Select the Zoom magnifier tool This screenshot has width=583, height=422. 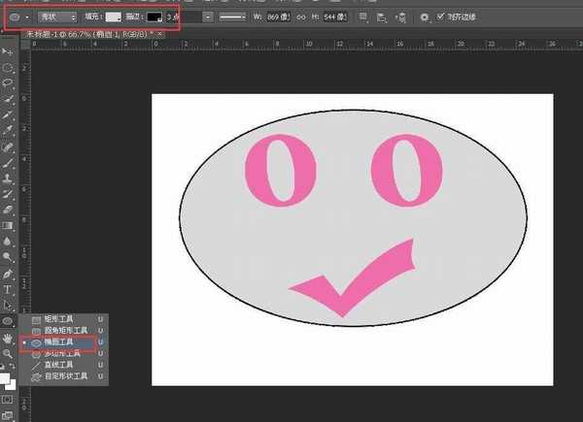tap(8, 352)
